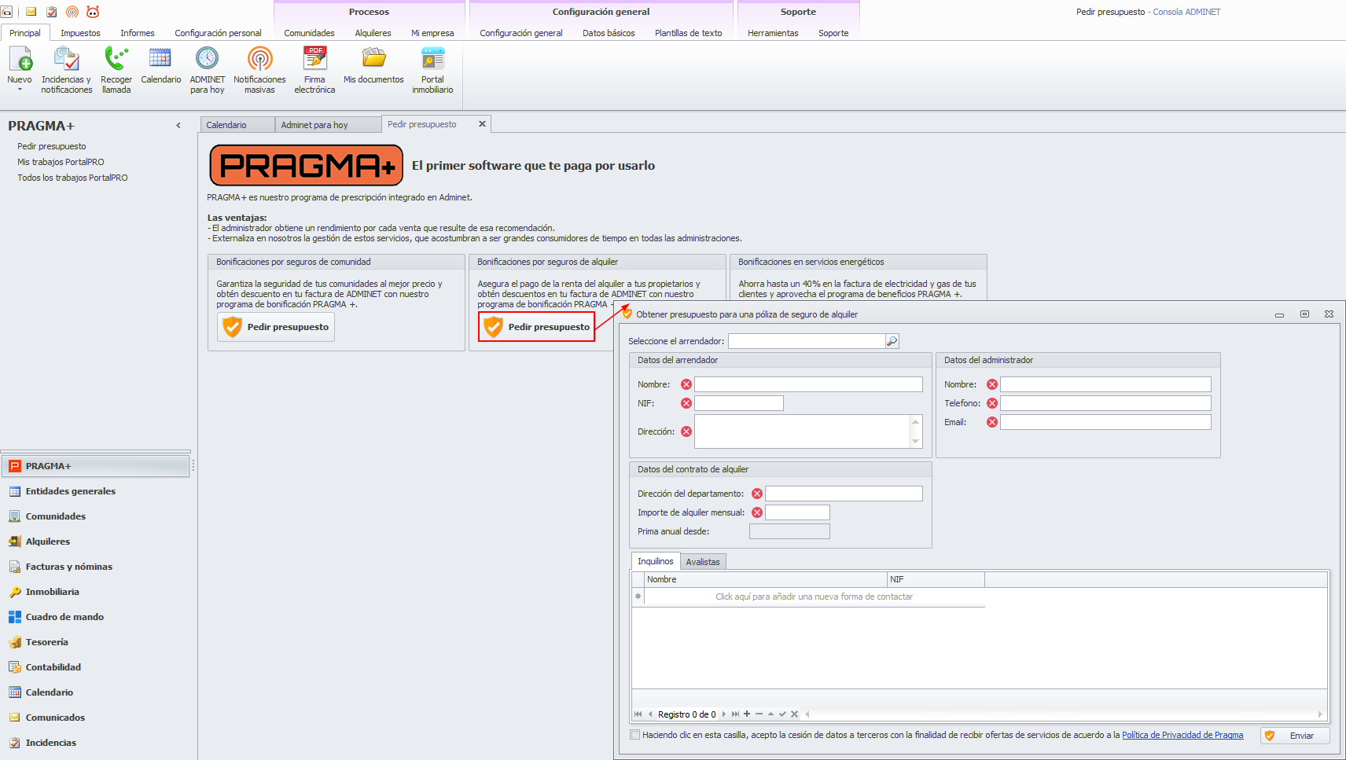Viewport: 1346px width, 760px height.
Task: Open Calendario module in left sidebar
Action: pyautogui.click(x=95, y=692)
